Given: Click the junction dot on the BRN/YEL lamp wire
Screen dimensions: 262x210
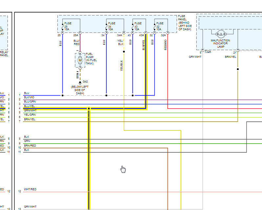Looking at the screenshot, I should tap(238, 69).
